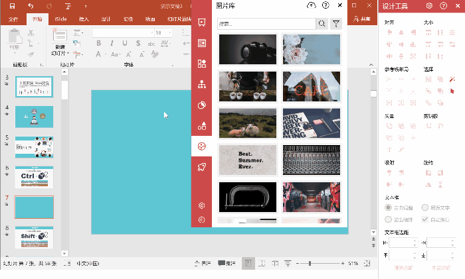Select the 自动调整 radio button

tap(389, 208)
